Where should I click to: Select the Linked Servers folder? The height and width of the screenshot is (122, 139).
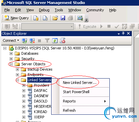39,80
